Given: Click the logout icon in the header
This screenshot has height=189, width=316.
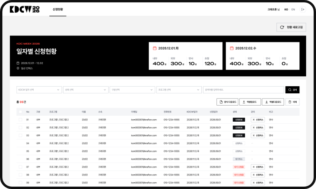Looking at the screenshot, I should [303, 9].
